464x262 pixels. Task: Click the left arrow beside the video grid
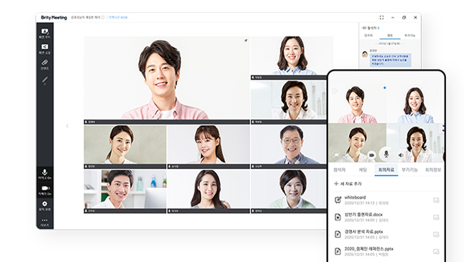coord(67,126)
